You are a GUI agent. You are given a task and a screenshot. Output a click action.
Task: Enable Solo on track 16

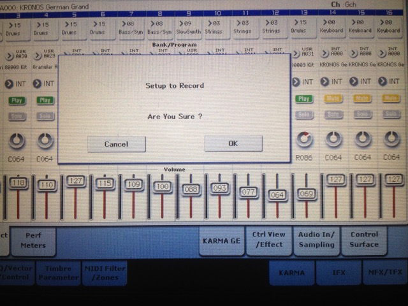[391, 114]
